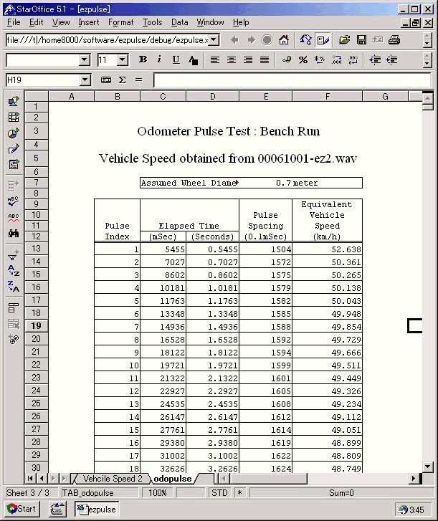Open font size dropdown

point(123,60)
